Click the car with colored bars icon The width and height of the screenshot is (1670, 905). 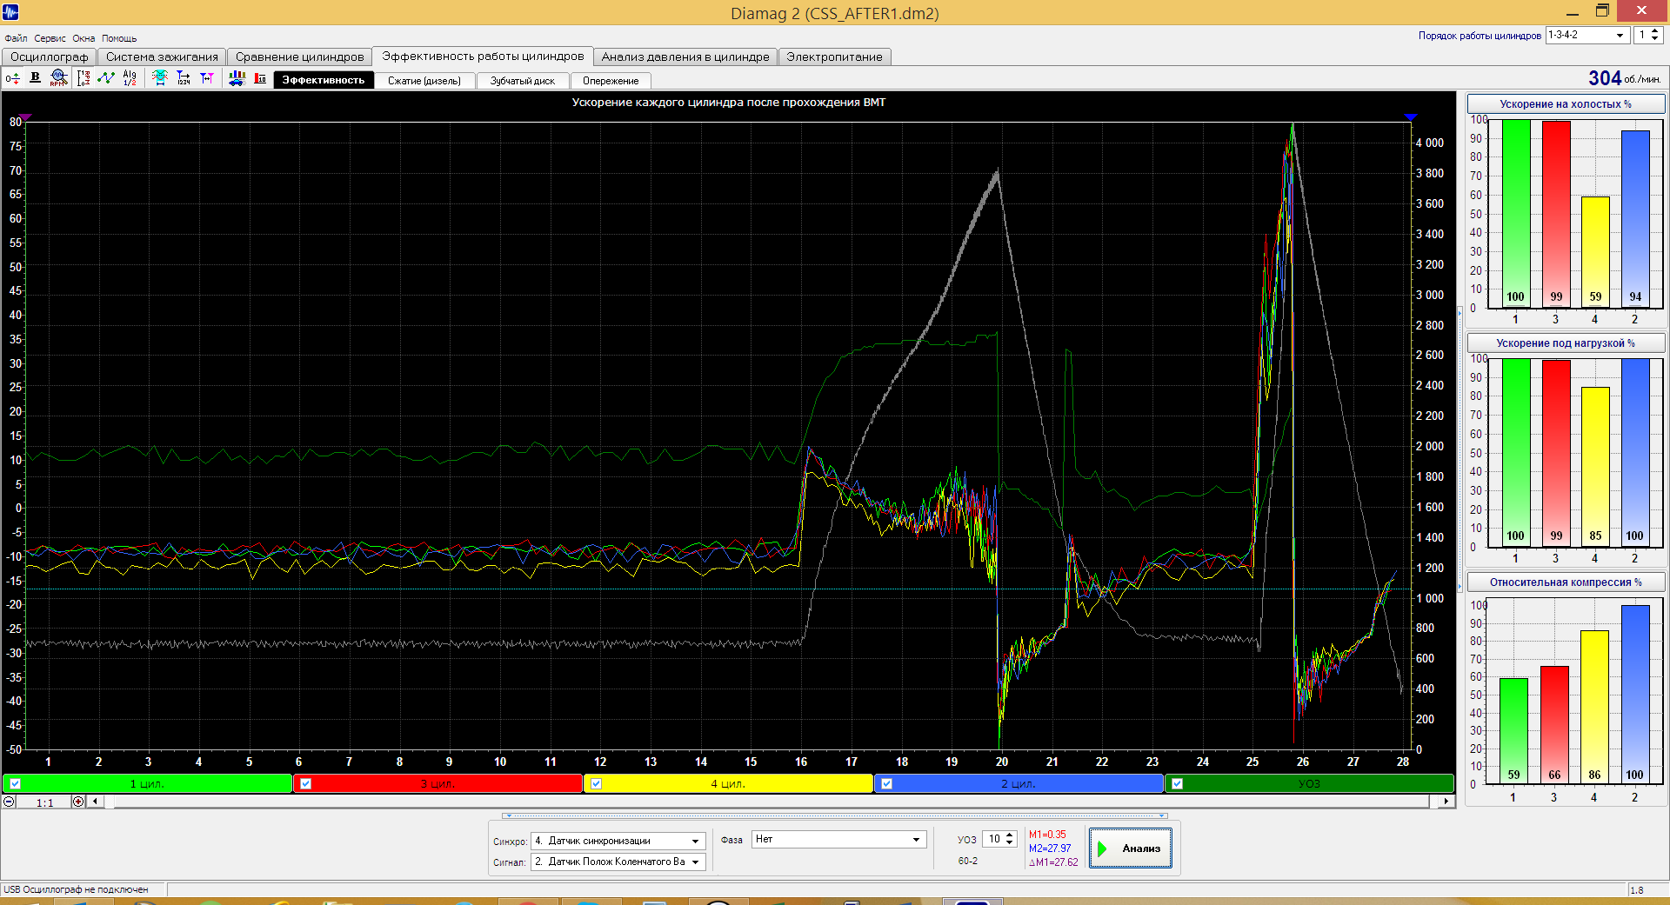(x=237, y=78)
